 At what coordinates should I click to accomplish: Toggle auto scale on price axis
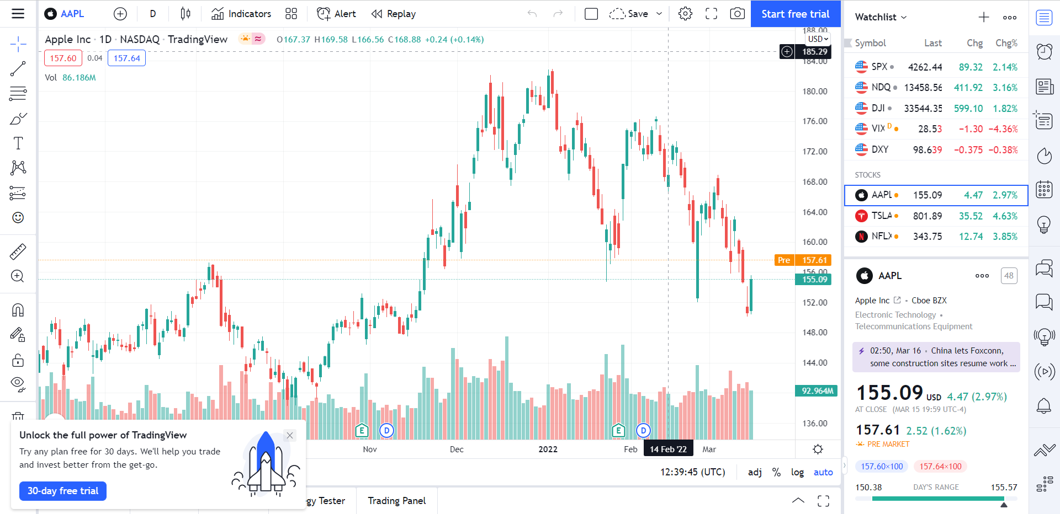click(x=823, y=472)
